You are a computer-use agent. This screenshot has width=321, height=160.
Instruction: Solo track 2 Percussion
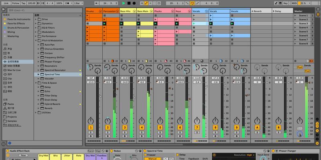click(108, 132)
